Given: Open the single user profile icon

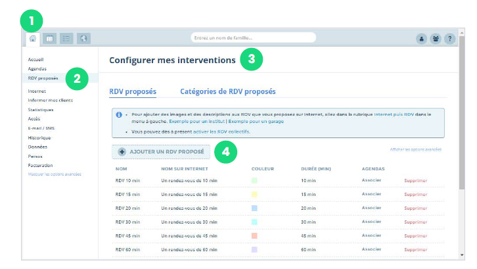Looking at the screenshot, I should (422, 38).
